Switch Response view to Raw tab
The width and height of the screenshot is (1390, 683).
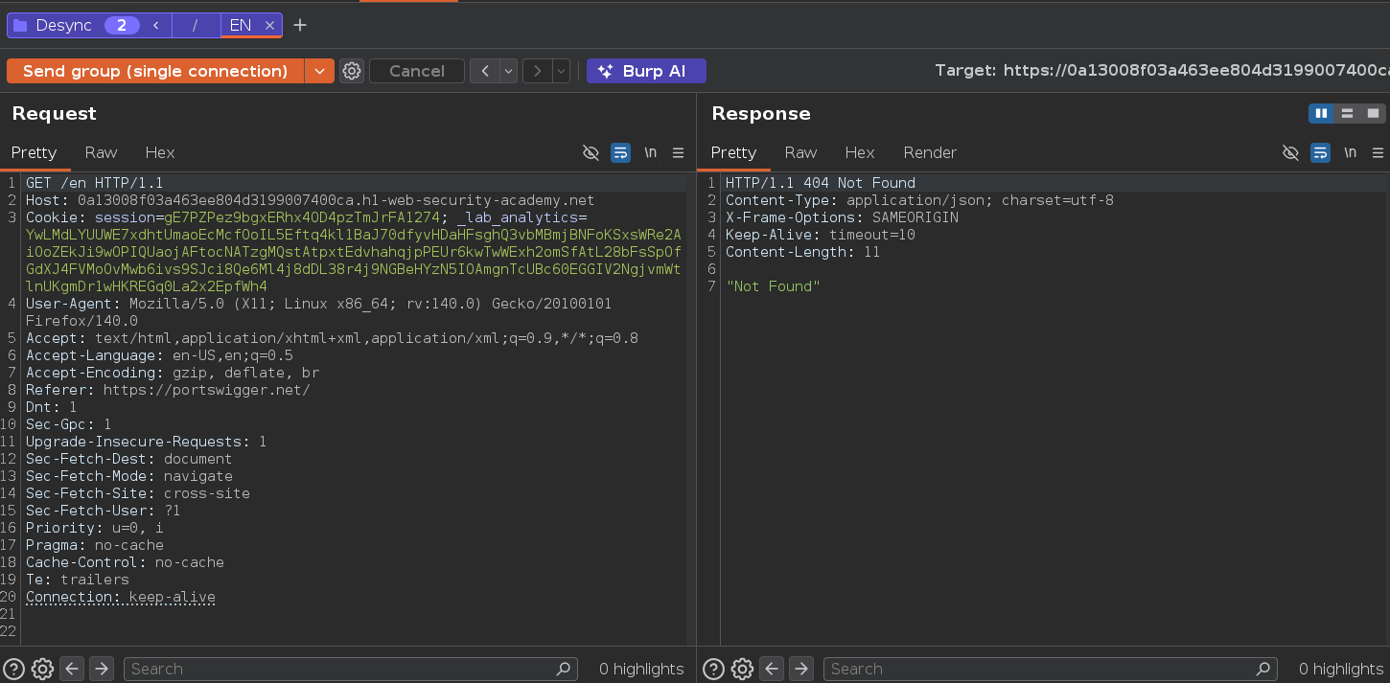click(x=800, y=152)
